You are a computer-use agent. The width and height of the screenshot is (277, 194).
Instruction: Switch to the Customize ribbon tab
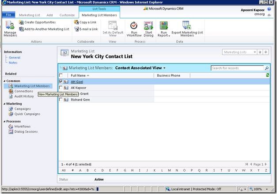click(x=67, y=15)
